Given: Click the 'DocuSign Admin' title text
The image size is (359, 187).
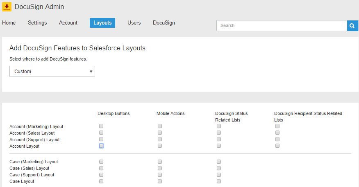Looking at the screenshot, I should tap(39, 7).
